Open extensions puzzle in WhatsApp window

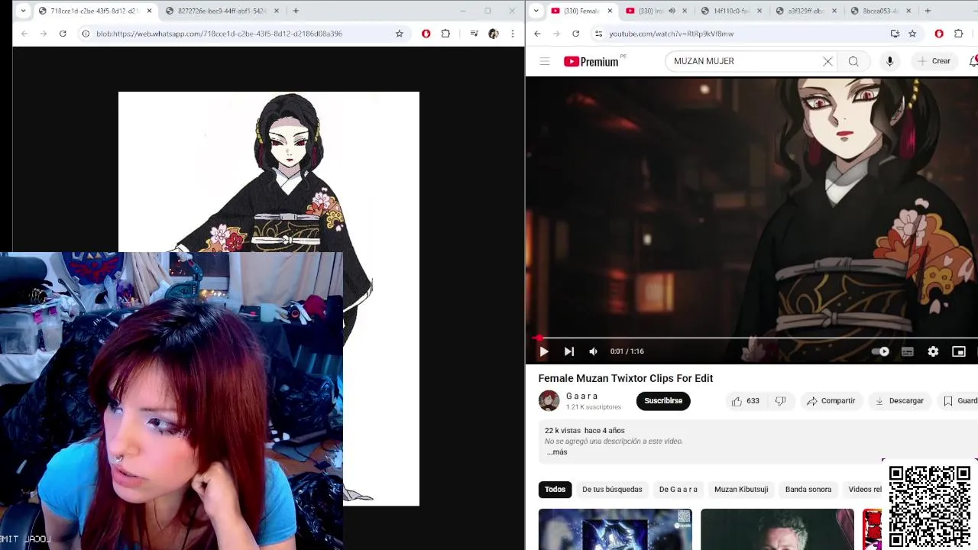point(445,34)
